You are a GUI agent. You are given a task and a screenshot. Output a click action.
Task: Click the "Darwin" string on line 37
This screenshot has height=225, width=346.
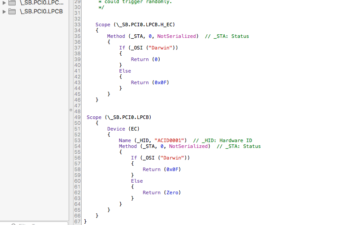pos(160,48)
